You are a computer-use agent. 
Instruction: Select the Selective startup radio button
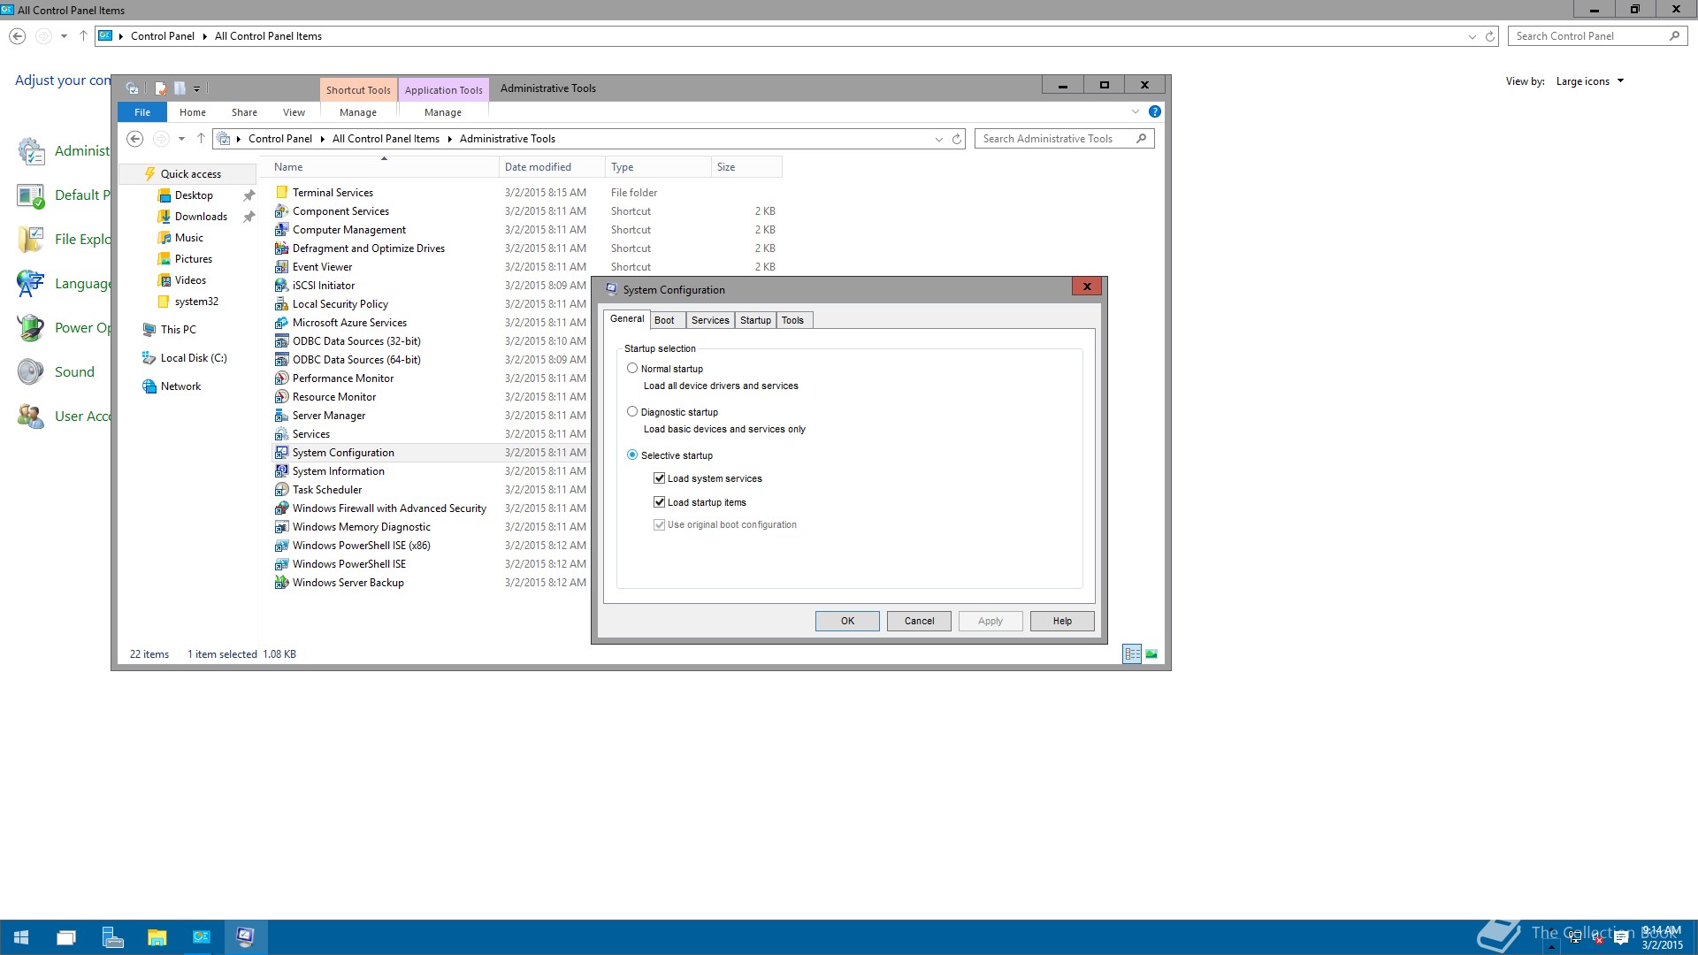click(632, 455)
